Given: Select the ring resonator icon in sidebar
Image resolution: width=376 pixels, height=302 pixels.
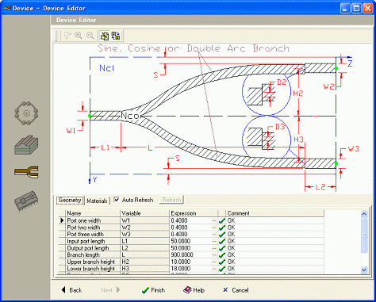Looking at the screenshot, I should point(26,113).
